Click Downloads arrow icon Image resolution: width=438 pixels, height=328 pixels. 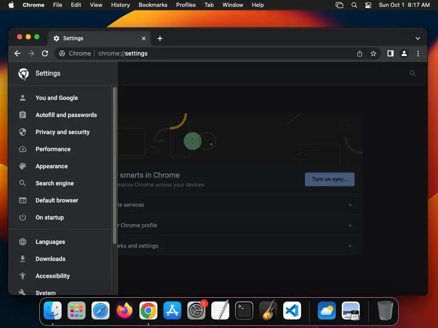coord(23,259)
